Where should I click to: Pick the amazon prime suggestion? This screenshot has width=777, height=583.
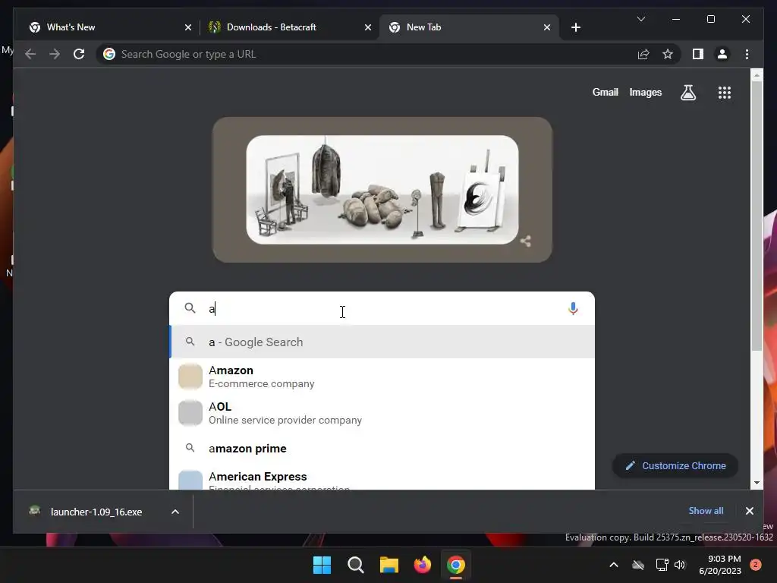tap(382, 448)
